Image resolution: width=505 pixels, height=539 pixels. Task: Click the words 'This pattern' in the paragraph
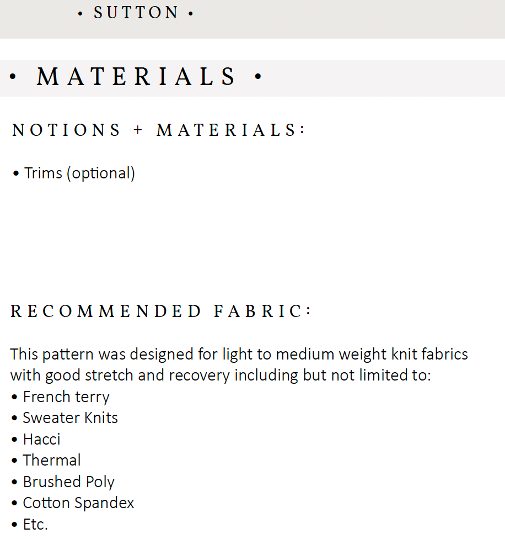tap(47, 354)
